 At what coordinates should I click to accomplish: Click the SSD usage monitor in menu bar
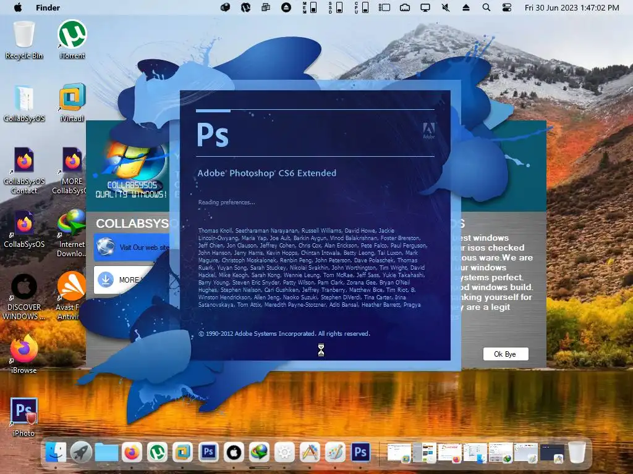pos(336,7)
